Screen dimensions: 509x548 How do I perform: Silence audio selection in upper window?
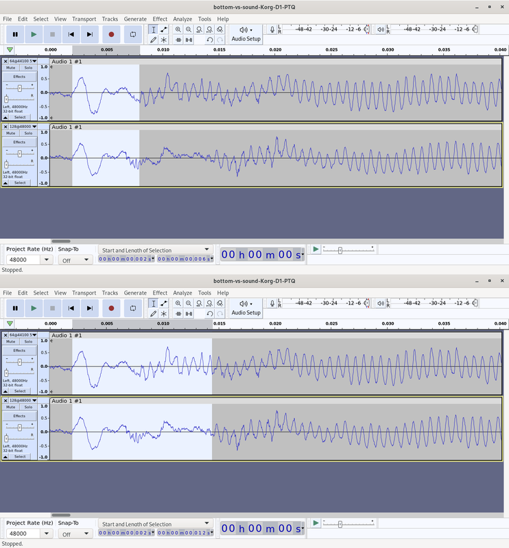point(189,40)
